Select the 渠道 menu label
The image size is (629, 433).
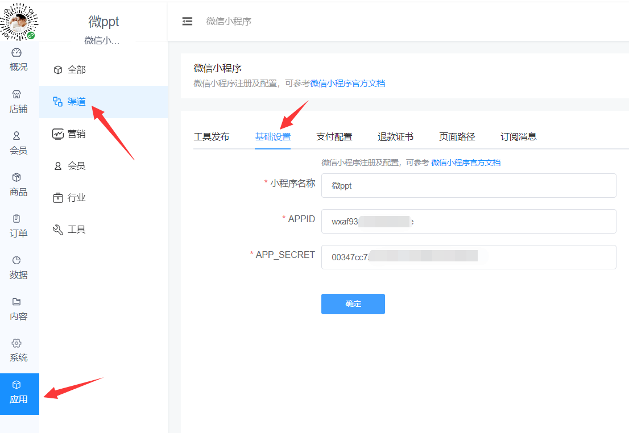(x=77, y=102)
